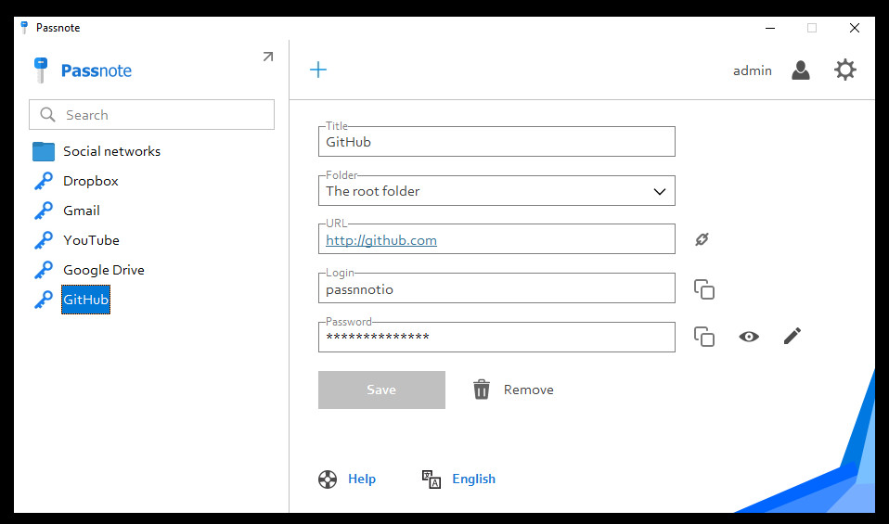Follow the http://github.com link

(x=381, y=240)
